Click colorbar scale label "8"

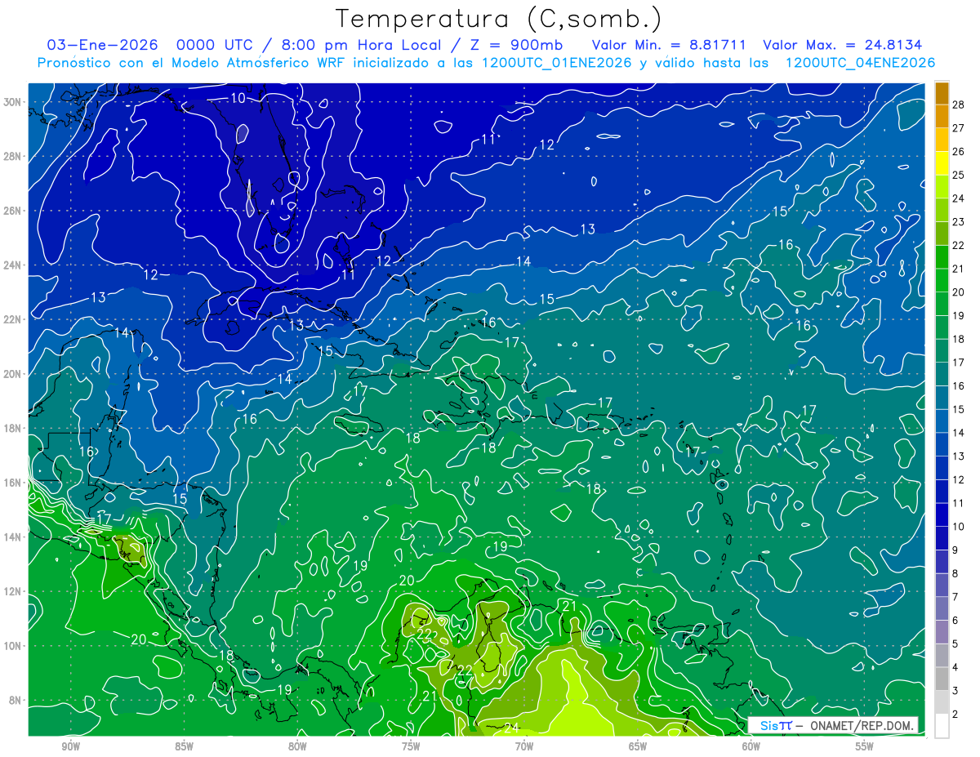click(956, 574)
